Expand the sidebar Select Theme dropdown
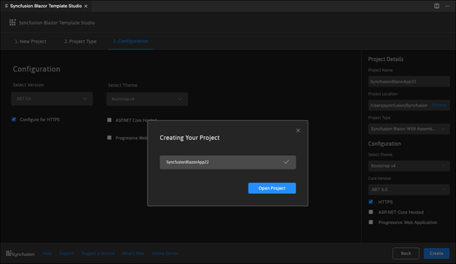 tap(409, 166)
